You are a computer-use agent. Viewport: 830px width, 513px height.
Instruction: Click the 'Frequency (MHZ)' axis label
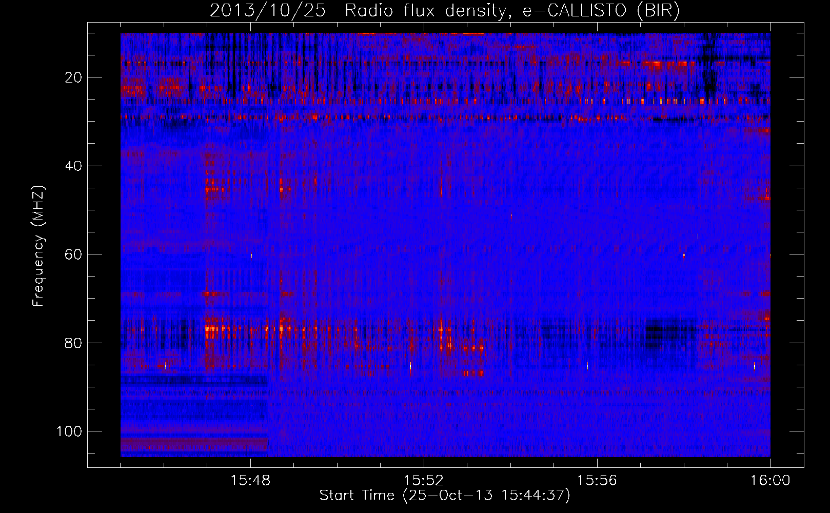coord(38,246)
